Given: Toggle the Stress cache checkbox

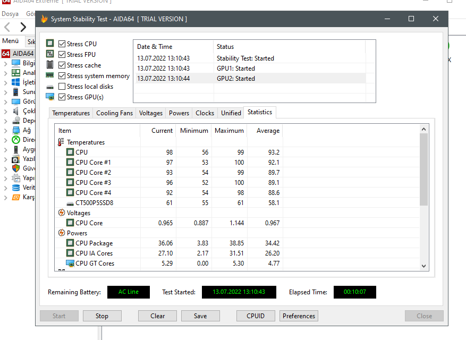Looking at the screenshot, I should pos(62,65).
